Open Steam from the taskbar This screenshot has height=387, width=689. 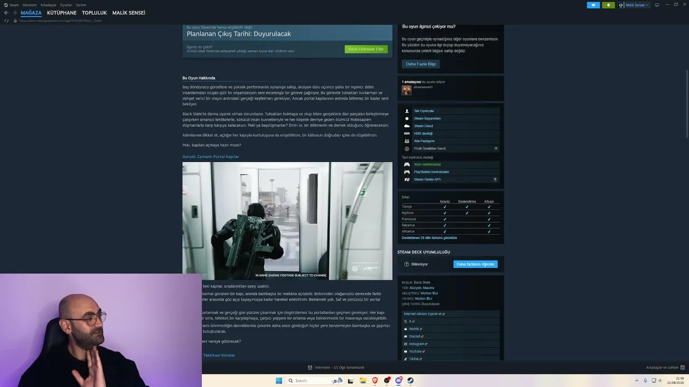pos(410,381)
